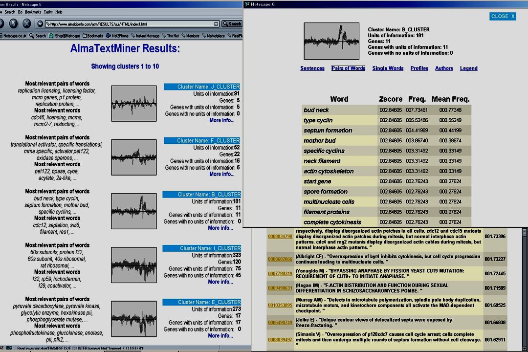Screen dimensions: 528x352
Task: Click the 'multinucleate cells' word row
Action: [x=387, y=202]
